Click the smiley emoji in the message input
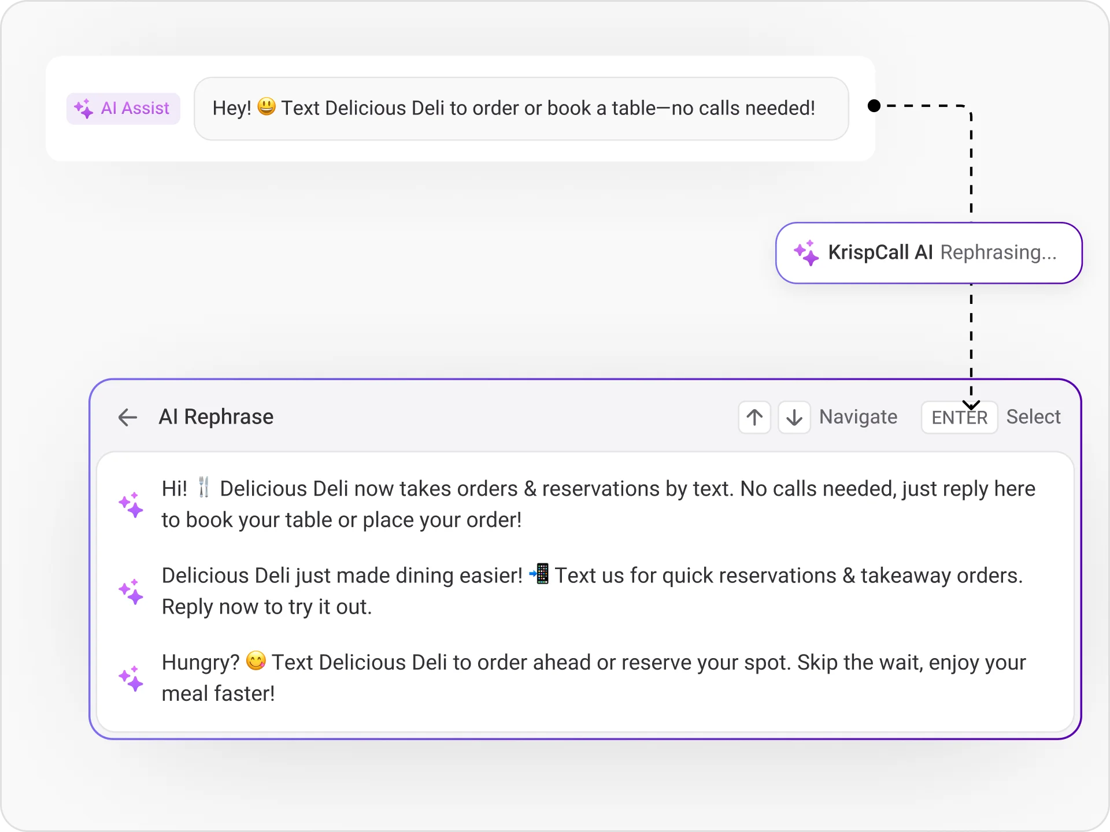This screenshot has height=832, width=1110. click(267, 107)
